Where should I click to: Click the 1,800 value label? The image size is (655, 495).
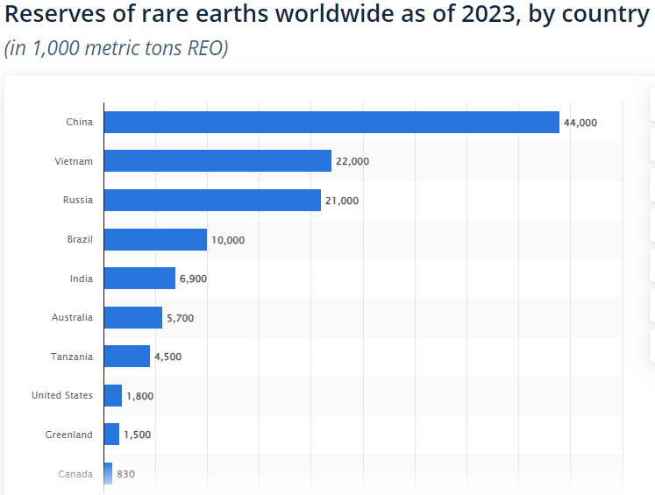click(140, 396)
